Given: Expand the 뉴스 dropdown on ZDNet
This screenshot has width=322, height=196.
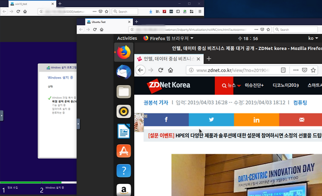Looking at the screenshot, I should [239, 86].
